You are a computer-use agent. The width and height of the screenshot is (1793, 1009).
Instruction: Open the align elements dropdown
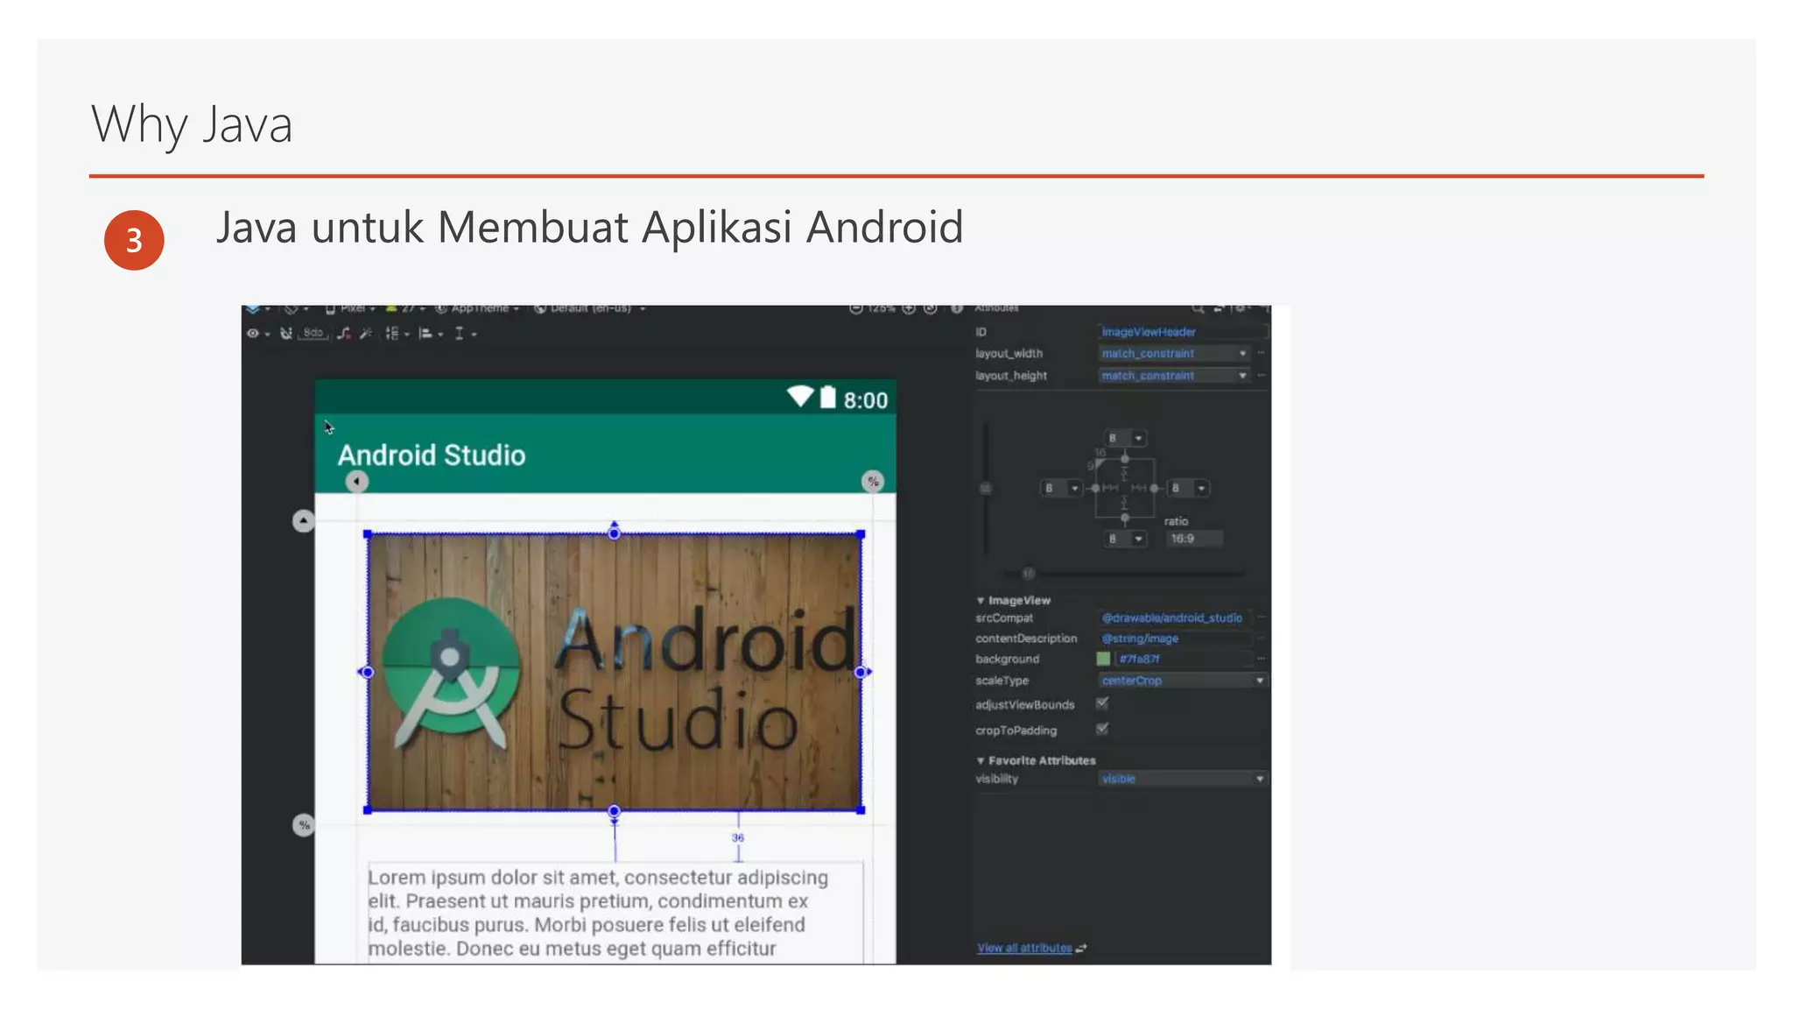[x=431, y=334]
